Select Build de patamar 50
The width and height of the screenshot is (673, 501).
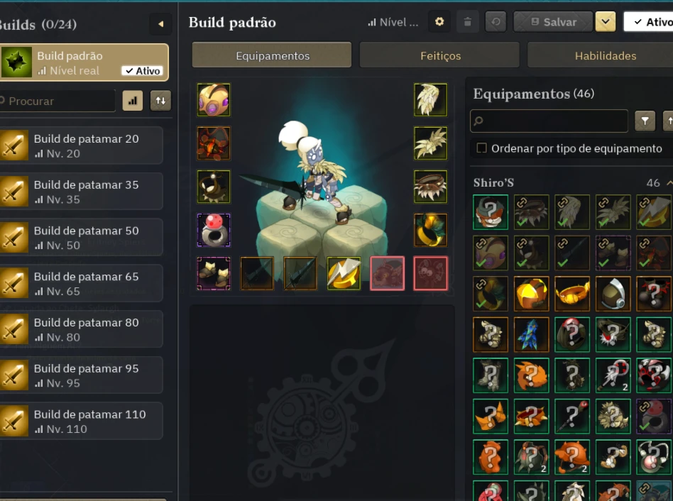81,237
